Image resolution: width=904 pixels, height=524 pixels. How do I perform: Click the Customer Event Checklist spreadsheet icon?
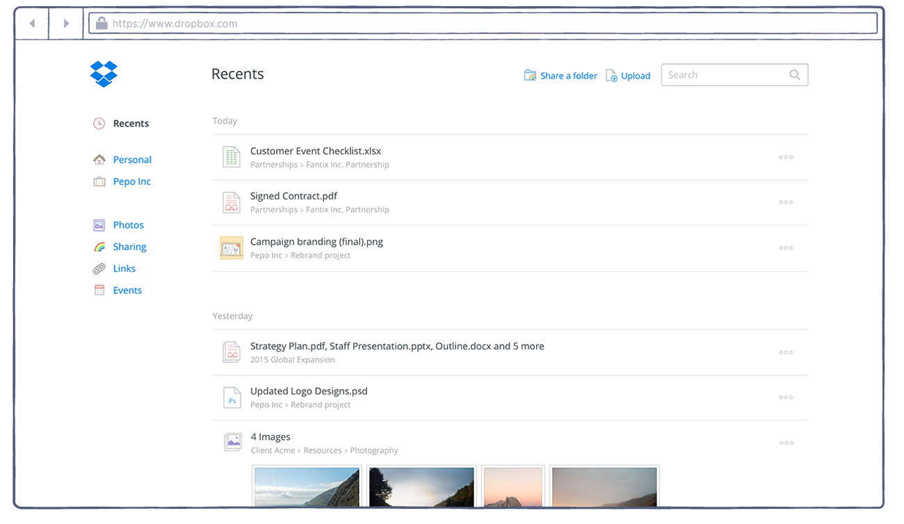click(x=231, y=157)
